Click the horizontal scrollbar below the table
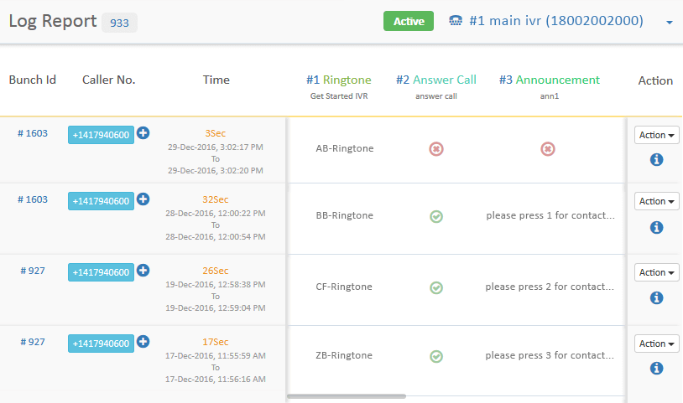 (x=347, y=396)
